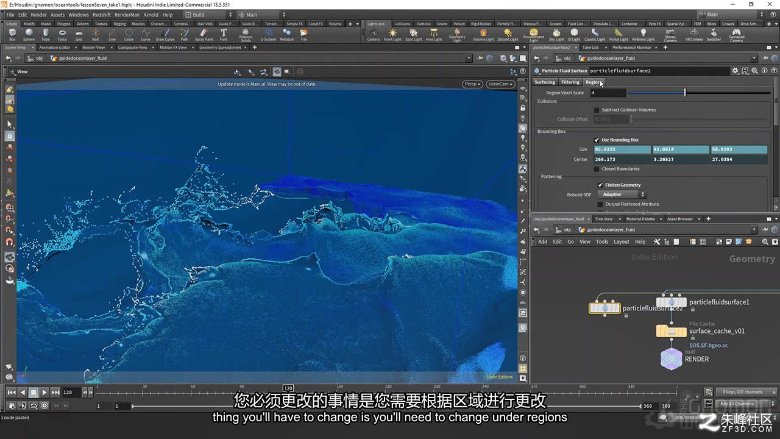The image size is (780, 439).
Task: Click the obj path button in parameter pane
Action: click(x=564, y=59)
